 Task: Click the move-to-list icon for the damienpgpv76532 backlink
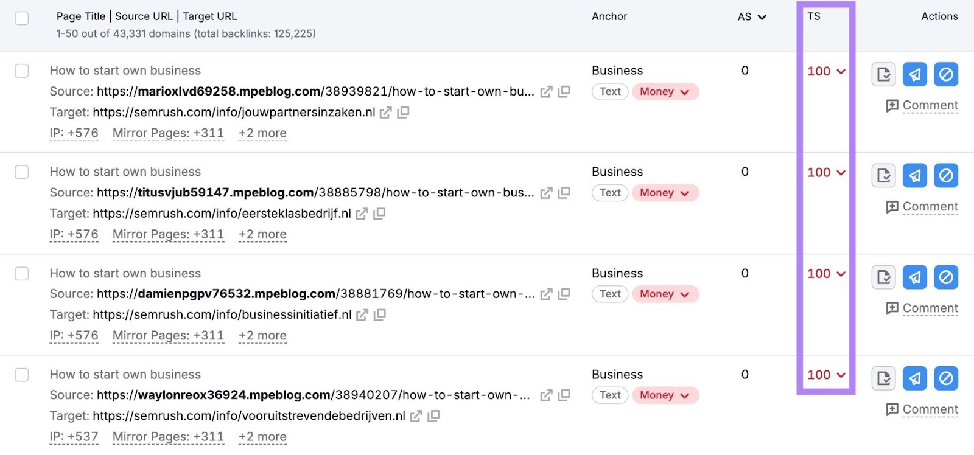883,277
